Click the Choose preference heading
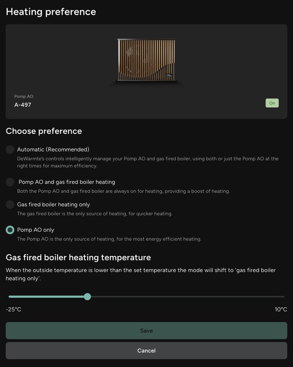 [44, 131]
